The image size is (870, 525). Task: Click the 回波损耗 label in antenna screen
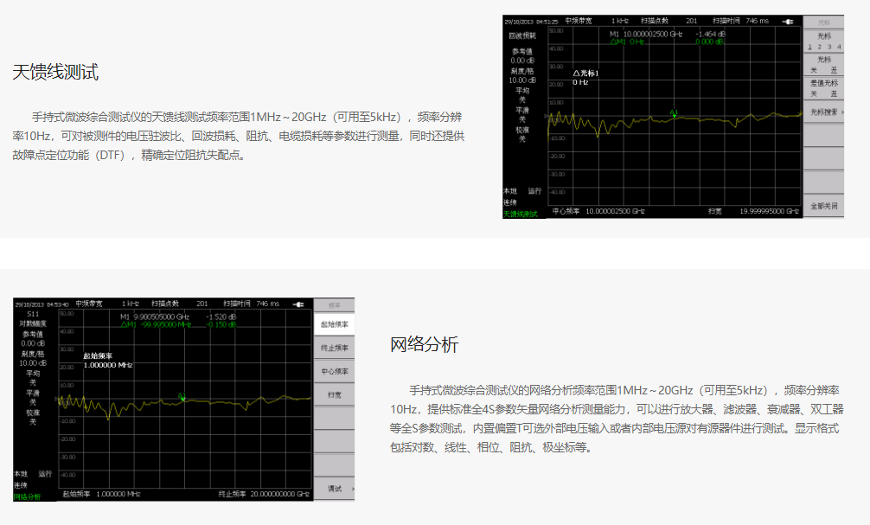point(522,36)
